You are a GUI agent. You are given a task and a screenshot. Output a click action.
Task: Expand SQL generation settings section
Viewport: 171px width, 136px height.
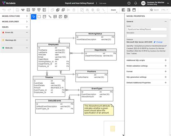pos(166,77)
